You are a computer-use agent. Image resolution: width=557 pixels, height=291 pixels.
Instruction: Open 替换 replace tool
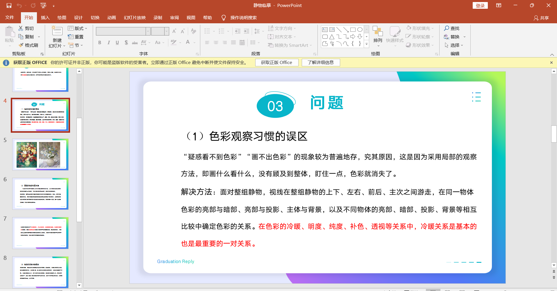coord(452,37)
